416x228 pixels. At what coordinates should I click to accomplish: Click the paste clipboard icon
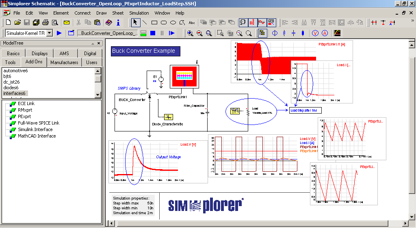(97, 22)
